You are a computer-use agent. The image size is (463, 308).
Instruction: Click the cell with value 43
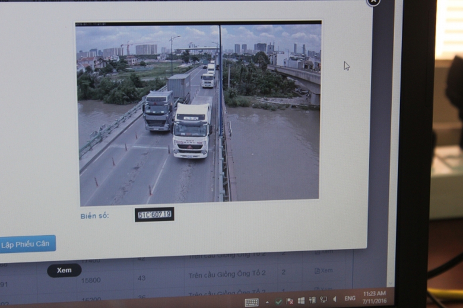(x=141, y=278)
